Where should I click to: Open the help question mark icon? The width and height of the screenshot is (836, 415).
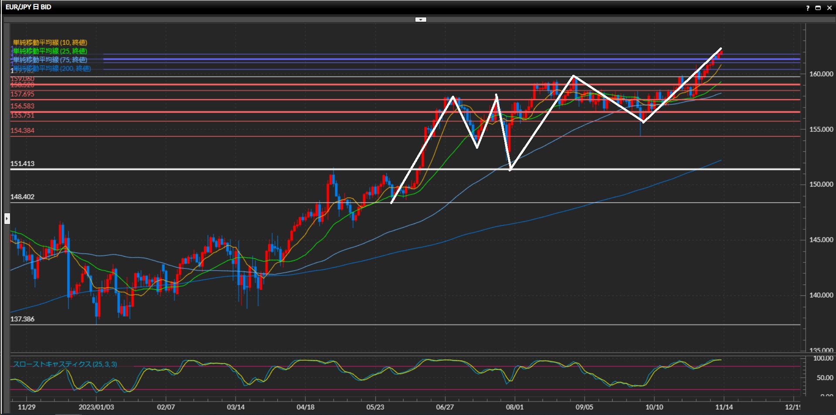click(808, 8)
